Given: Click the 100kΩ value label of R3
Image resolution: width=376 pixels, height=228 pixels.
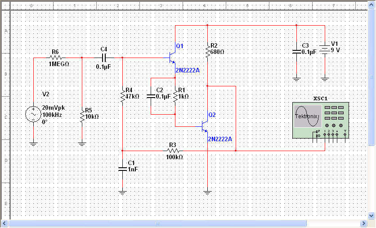Looking at the screenshot, I should (x=175, y=157).
